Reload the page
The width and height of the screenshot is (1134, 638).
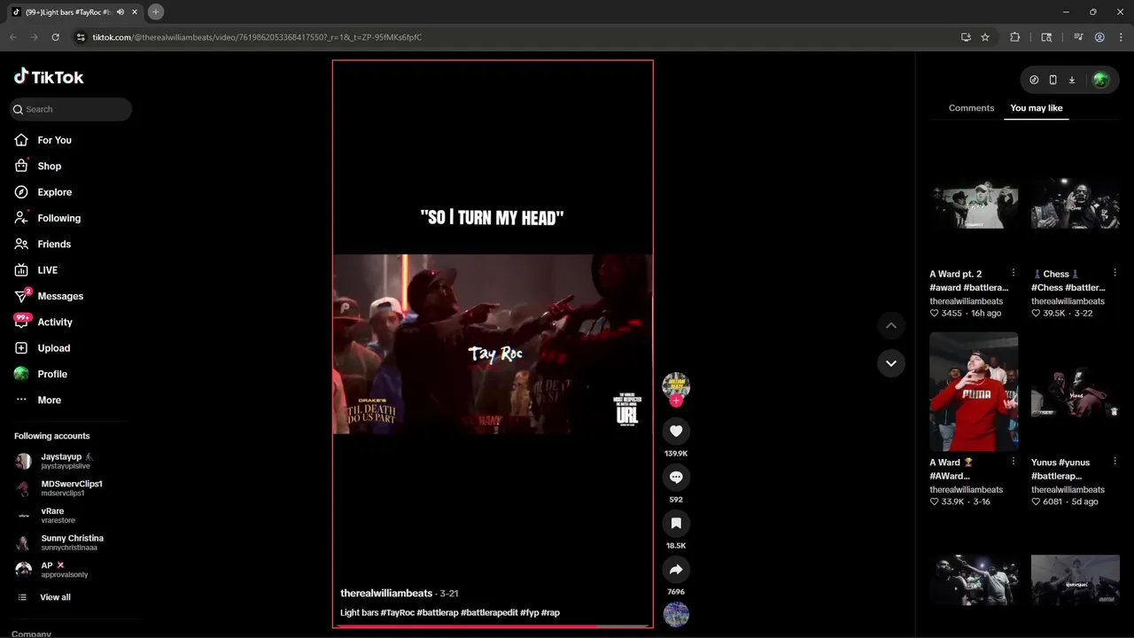coord(55,37)
